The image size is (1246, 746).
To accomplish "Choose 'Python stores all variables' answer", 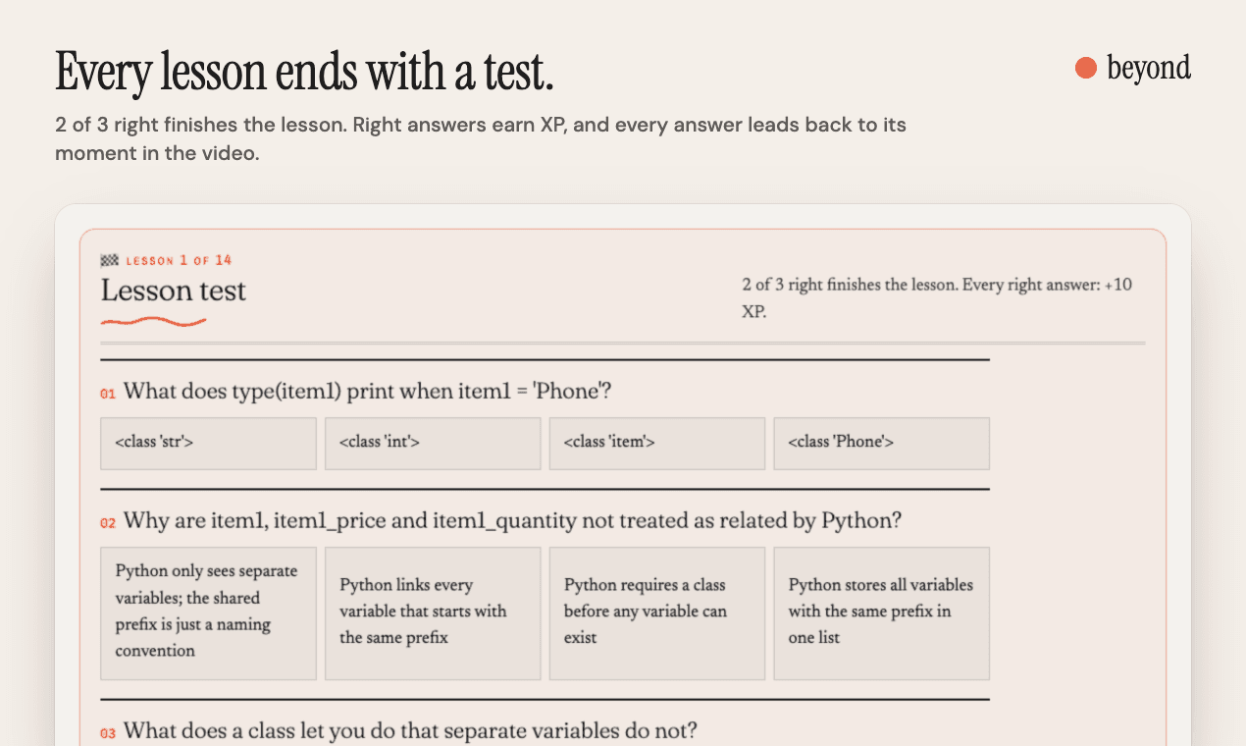I will coord(882,613).
